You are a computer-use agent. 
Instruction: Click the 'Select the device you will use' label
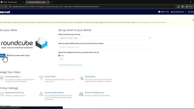click(69, 34)
